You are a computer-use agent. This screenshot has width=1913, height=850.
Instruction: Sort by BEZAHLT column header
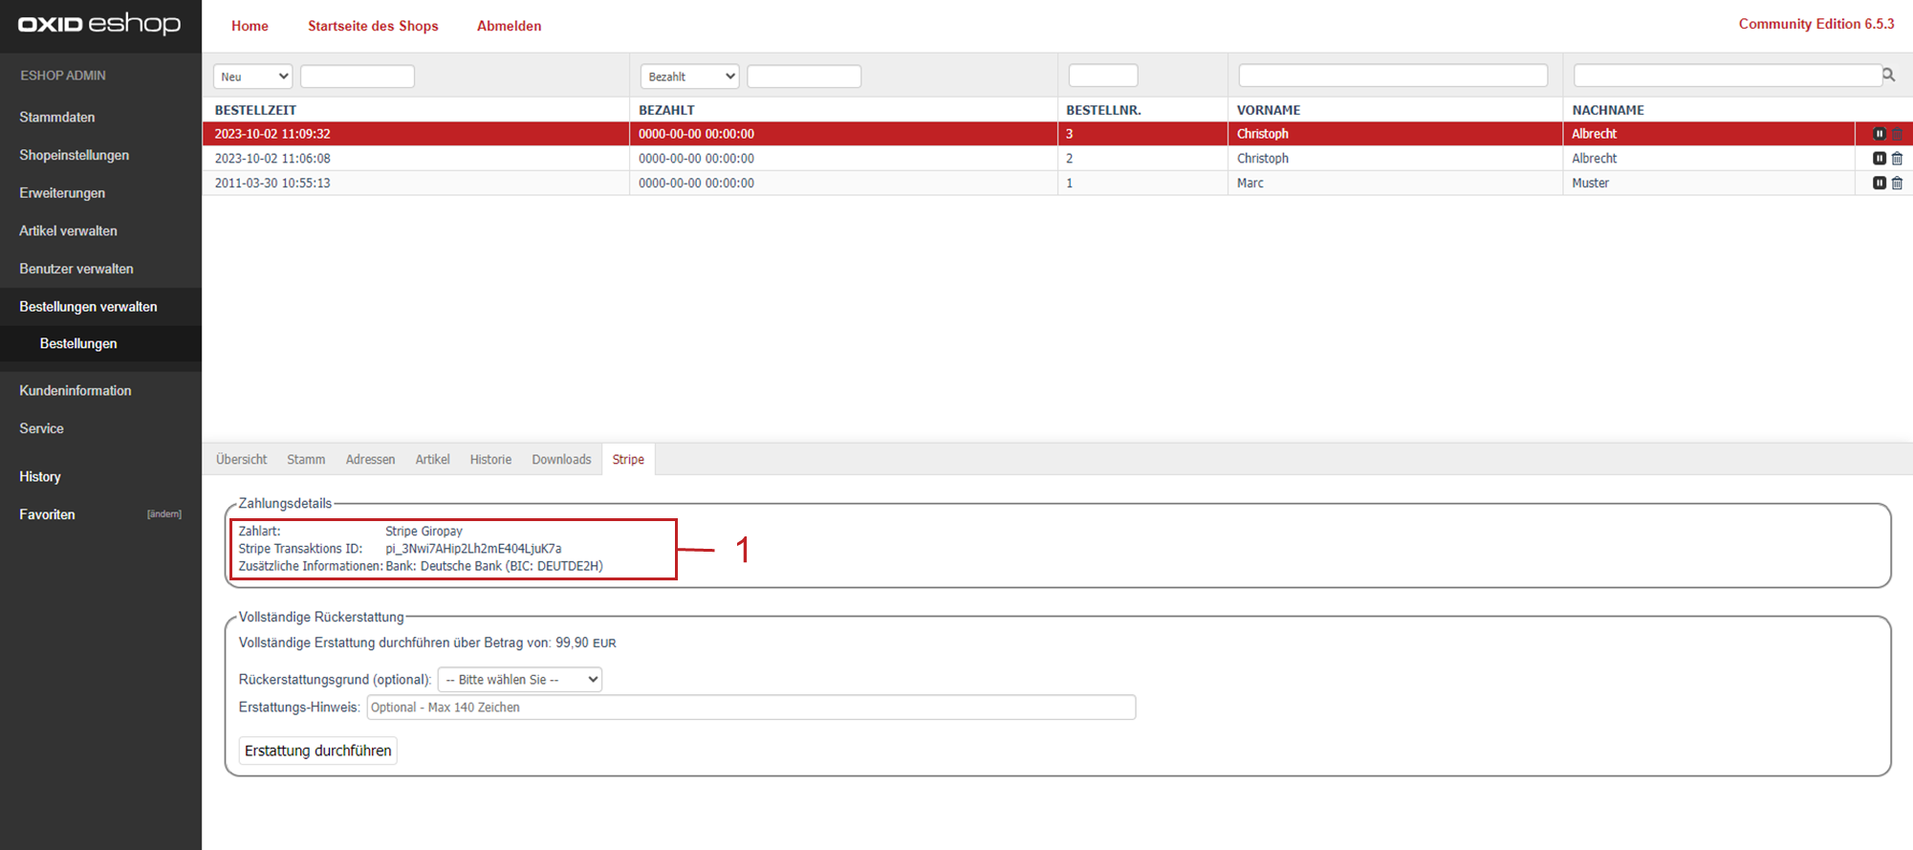666,110
